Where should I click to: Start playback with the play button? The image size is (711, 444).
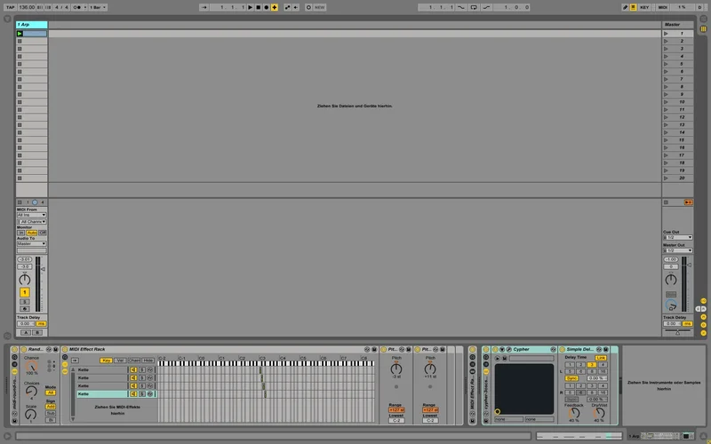(250, 7)
